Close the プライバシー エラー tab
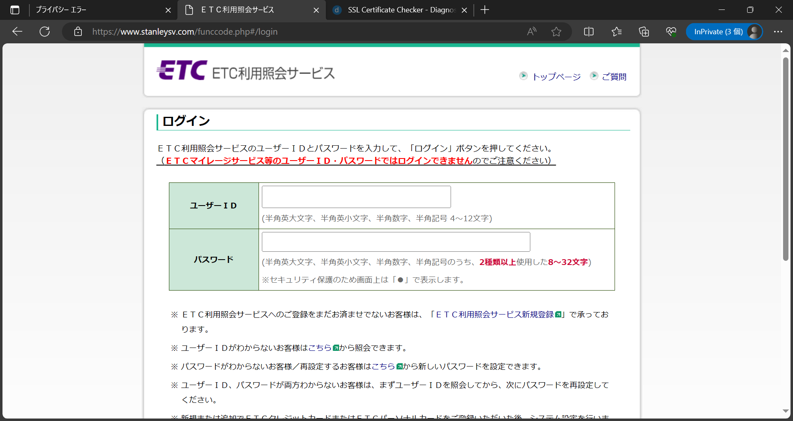 click(168, 10)
